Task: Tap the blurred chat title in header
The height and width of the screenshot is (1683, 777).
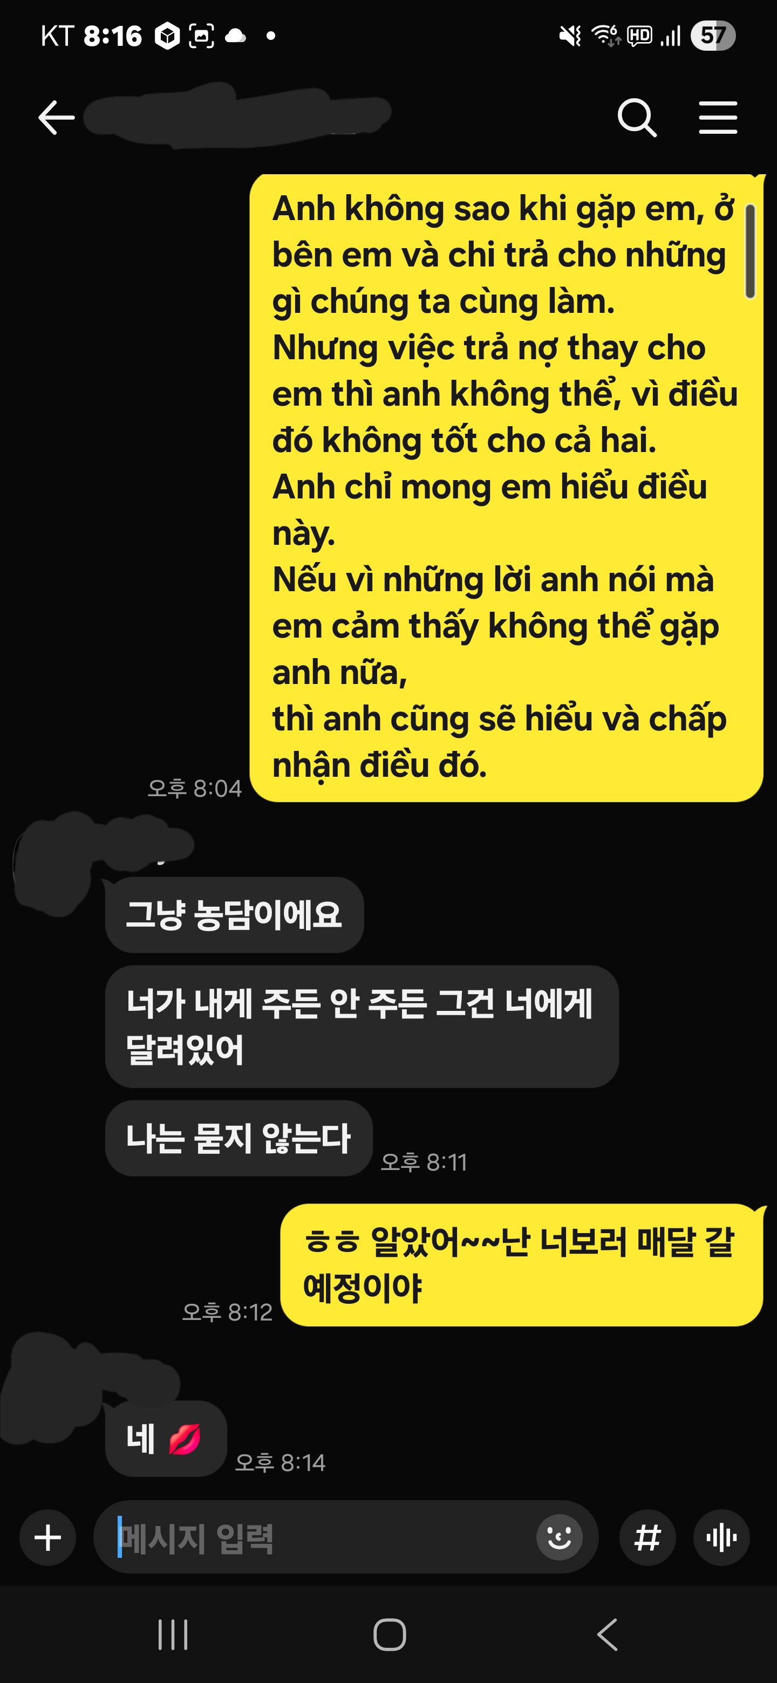Action: click(236, 115)
